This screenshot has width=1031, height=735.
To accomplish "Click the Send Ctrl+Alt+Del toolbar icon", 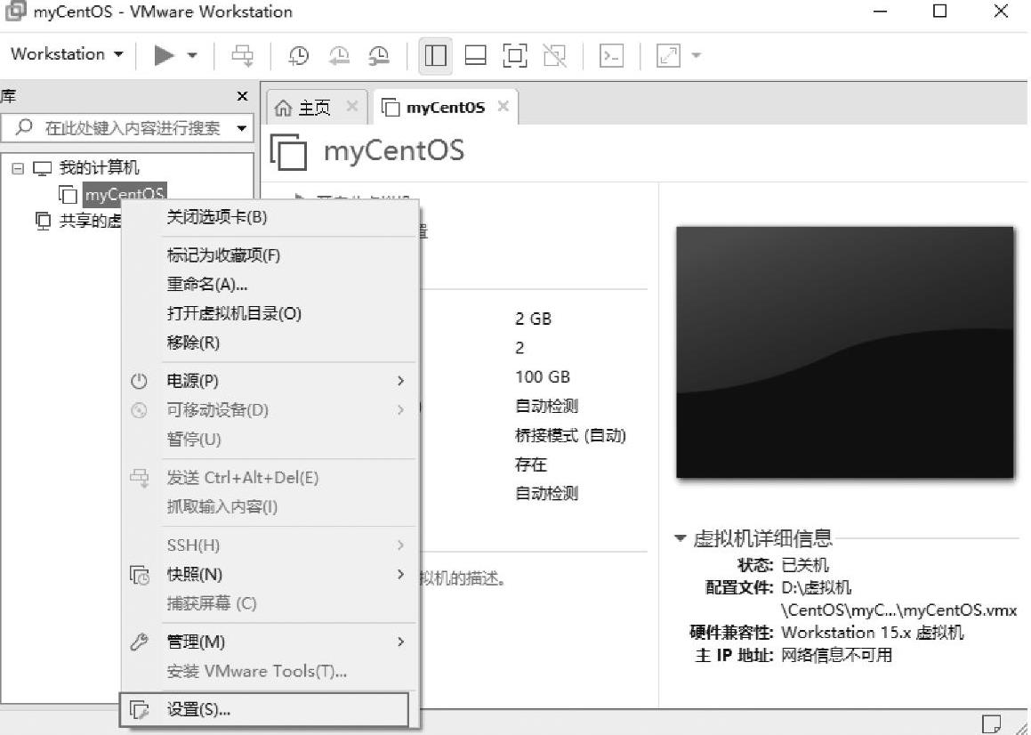I will [242, 56].
